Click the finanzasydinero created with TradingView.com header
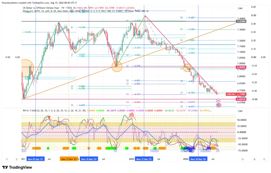Viewport: 271px width, 173px height. (x=39, y=3)
